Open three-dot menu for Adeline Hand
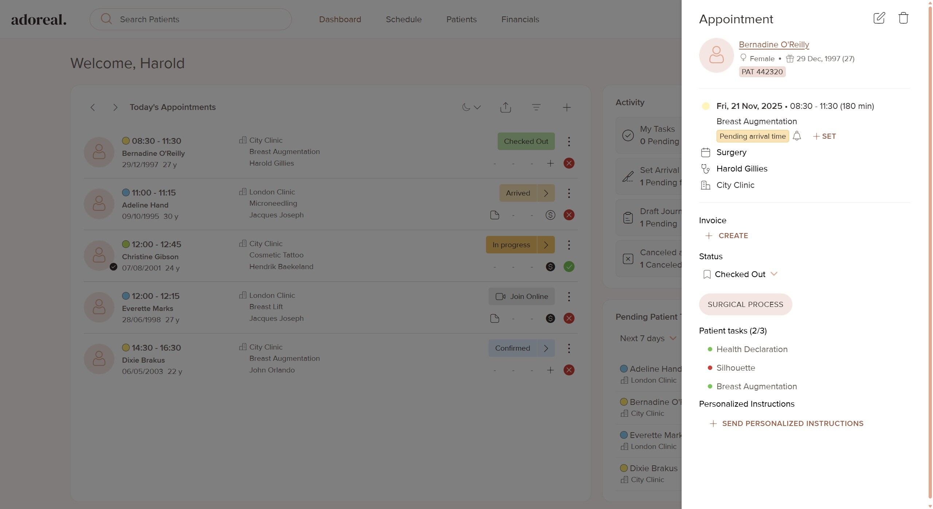Viewport: 933px width, 509px height. pos(569,193)
